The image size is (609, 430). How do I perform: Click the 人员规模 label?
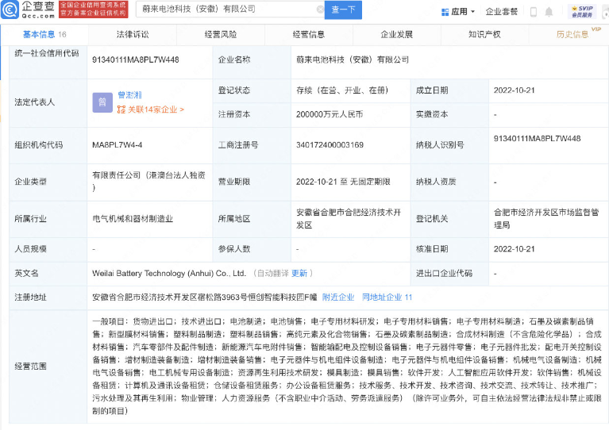[31, 249]
